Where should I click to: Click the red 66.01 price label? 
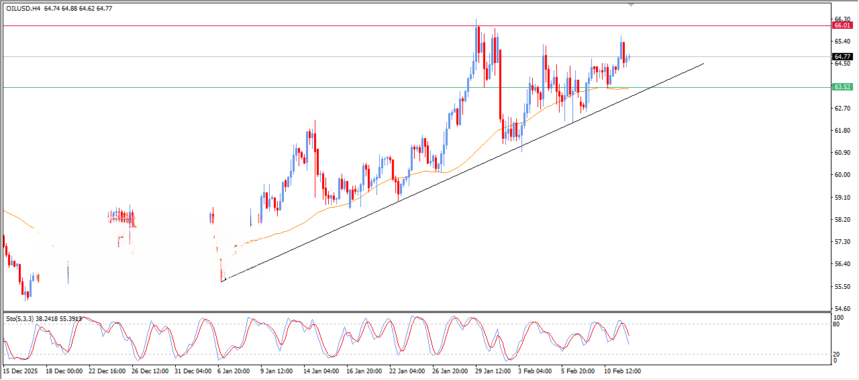(x=842, y=25)
